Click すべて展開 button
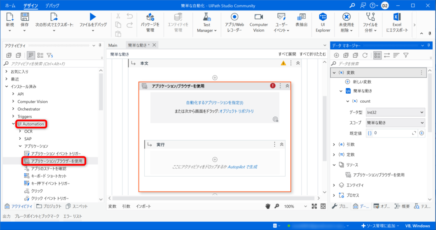 287,54
